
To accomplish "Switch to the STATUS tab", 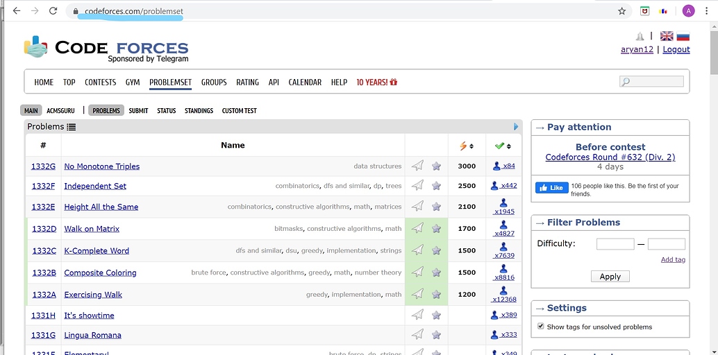I will 166,111.
